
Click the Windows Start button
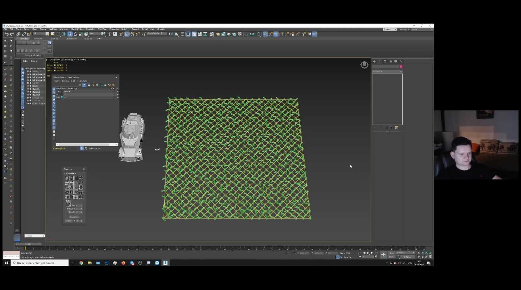click(x=6, y=263)
